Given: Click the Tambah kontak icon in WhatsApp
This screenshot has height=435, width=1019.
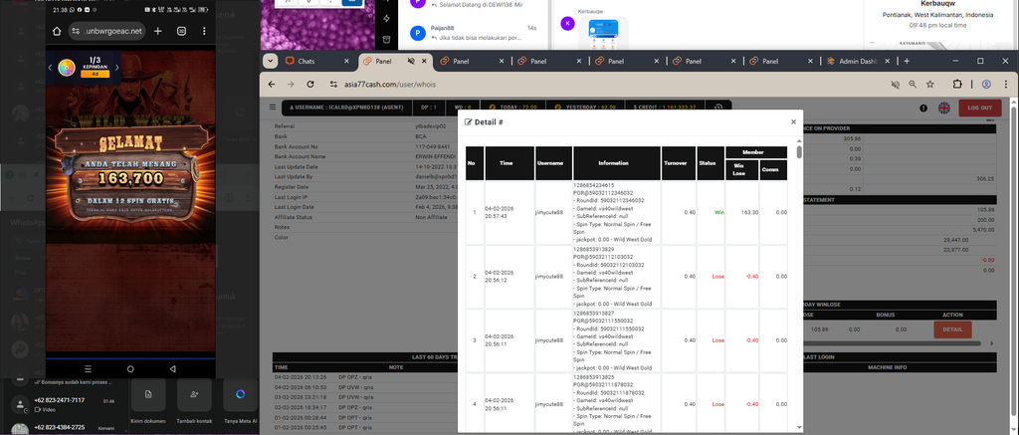Looking at the screenshot, I should click(194, 395).
